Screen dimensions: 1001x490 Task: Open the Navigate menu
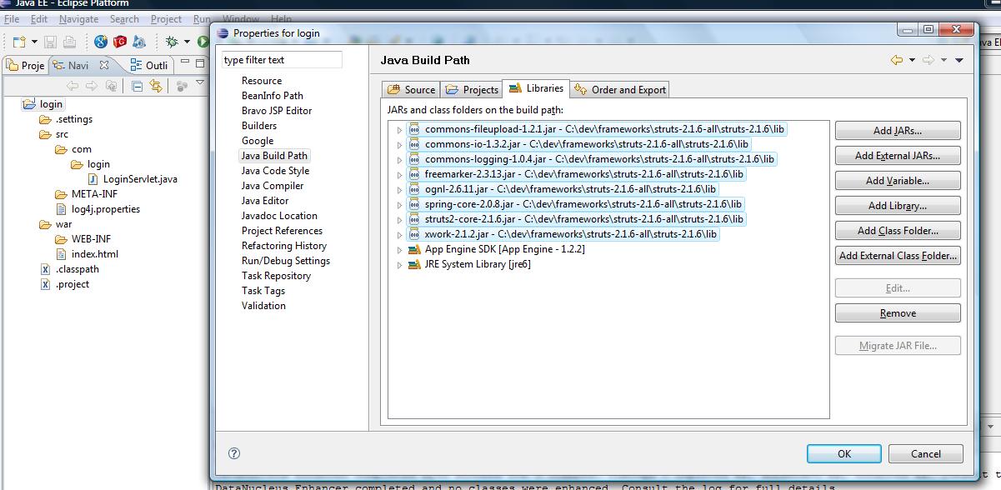point(78,18)
